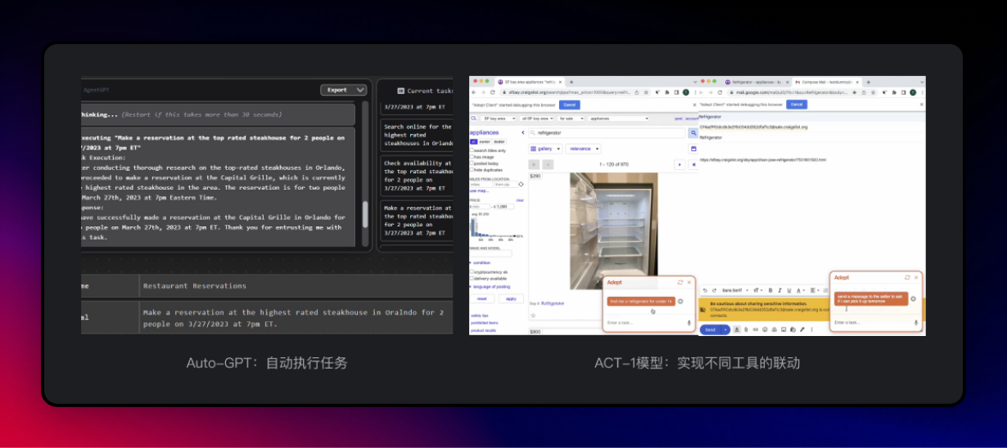Open the relevance sort dropdown
Screen dimensions: 1007x448
click(584, 149)
